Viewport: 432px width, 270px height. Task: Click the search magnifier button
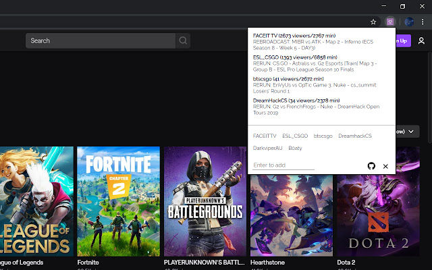click(x=183, y=40)
